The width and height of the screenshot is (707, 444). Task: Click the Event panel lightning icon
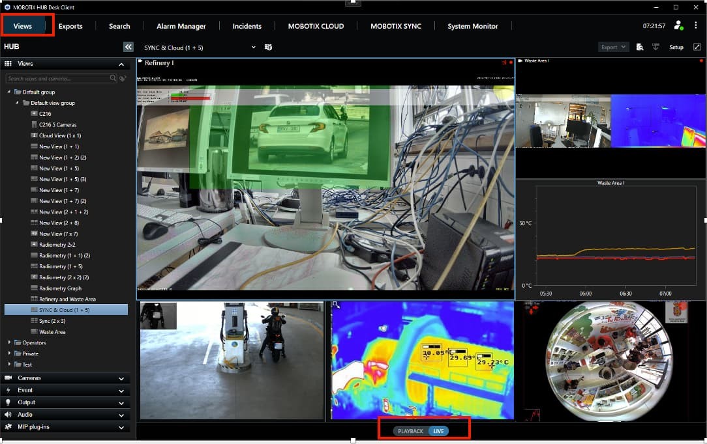[8, 390]
